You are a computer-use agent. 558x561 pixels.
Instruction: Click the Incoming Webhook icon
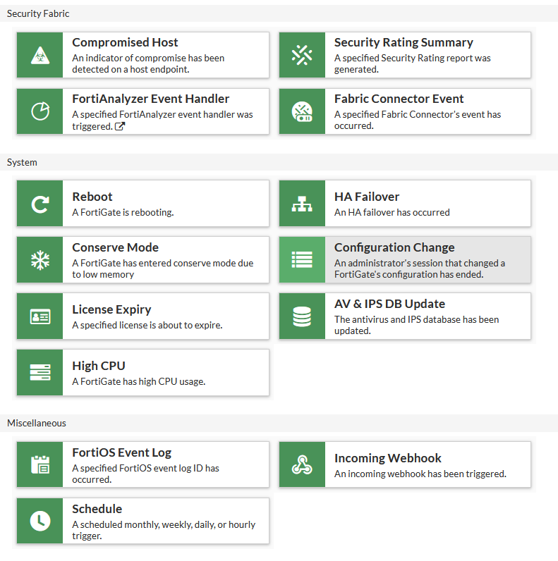[x=302, y=464]
